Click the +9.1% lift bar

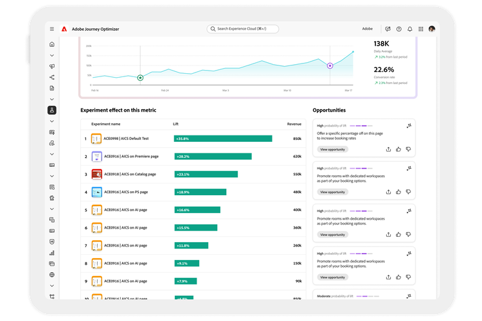click(186, 263)
